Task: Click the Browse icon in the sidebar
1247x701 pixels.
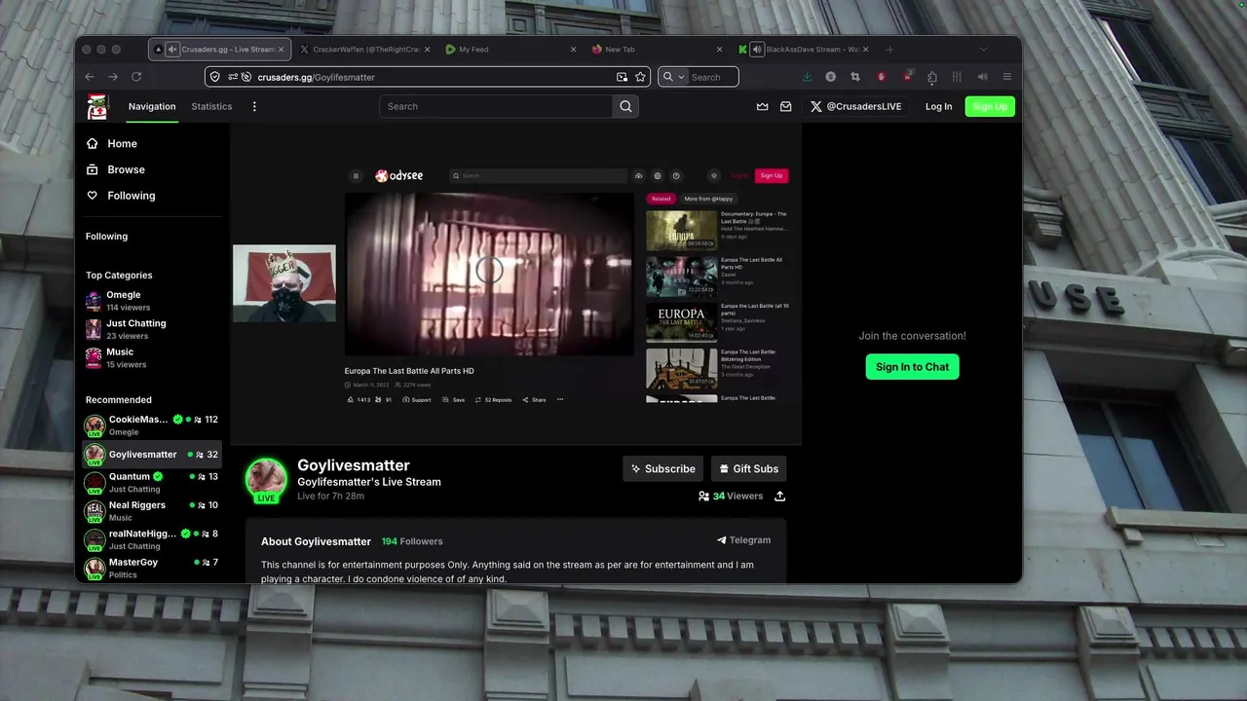Action: click(x=93, y=169)
